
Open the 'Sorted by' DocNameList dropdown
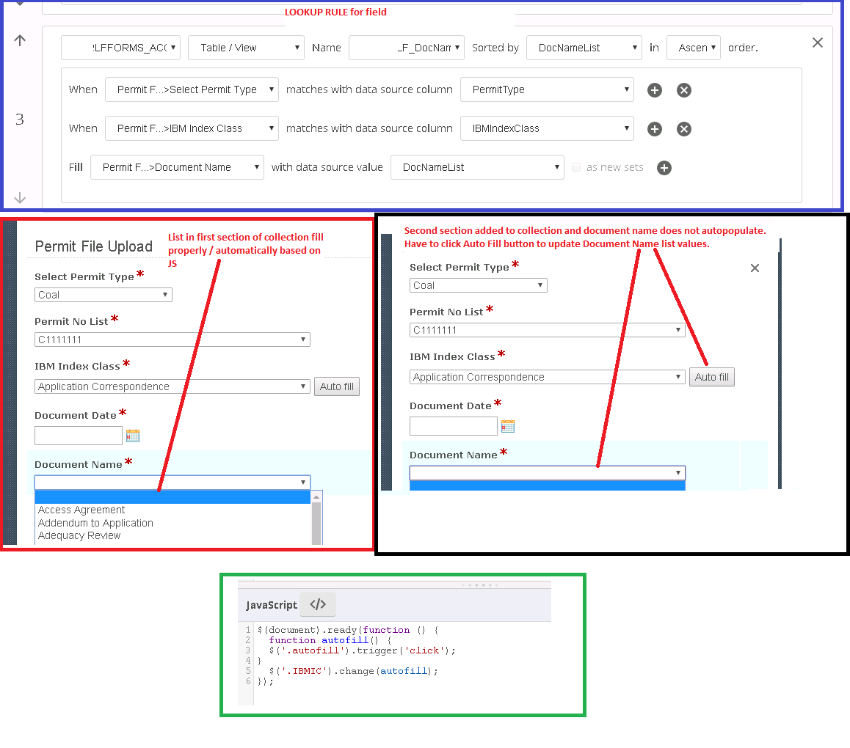(x=584, y=48)
